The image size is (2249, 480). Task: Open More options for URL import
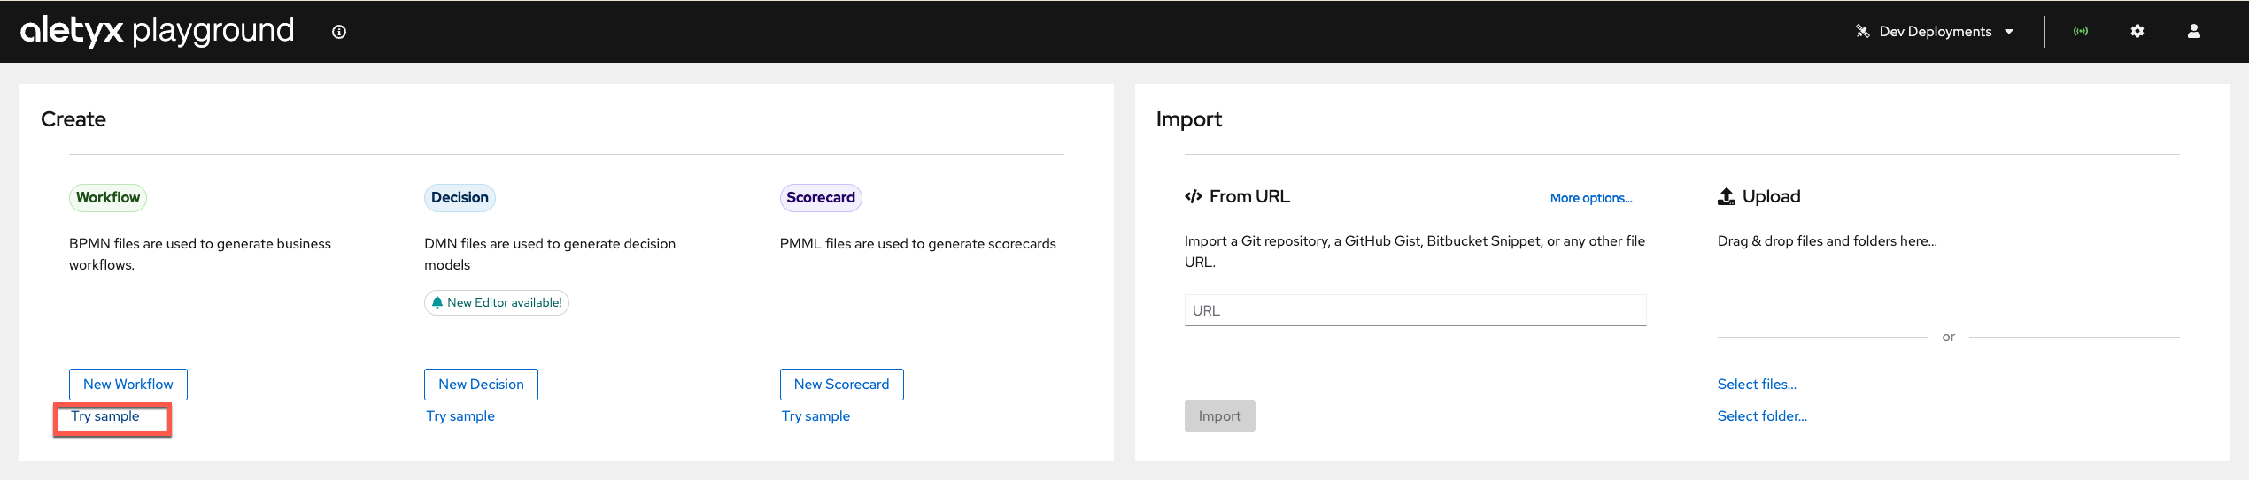click(x=1591, y=198)
